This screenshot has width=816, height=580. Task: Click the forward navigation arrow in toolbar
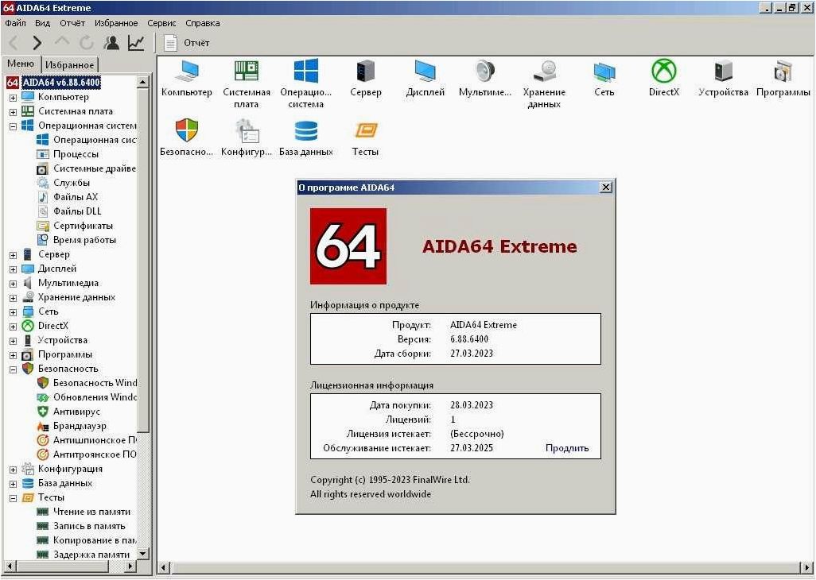coord(37,43)
